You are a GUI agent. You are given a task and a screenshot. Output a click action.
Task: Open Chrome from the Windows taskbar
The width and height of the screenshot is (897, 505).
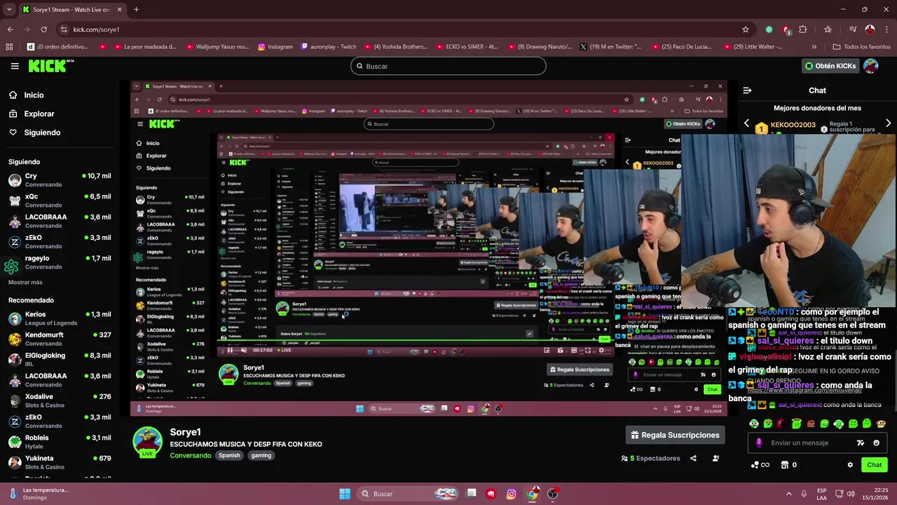point(533,494)
